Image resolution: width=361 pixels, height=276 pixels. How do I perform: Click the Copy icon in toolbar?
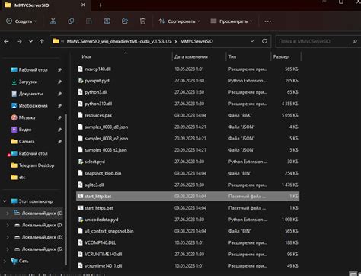pos(71,21)
